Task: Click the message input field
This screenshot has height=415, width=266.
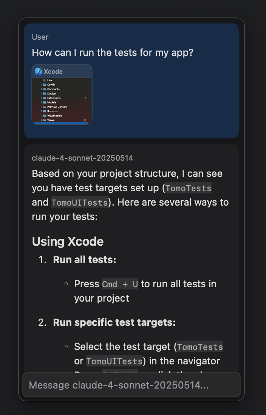Action: click(x=131, y=385)
